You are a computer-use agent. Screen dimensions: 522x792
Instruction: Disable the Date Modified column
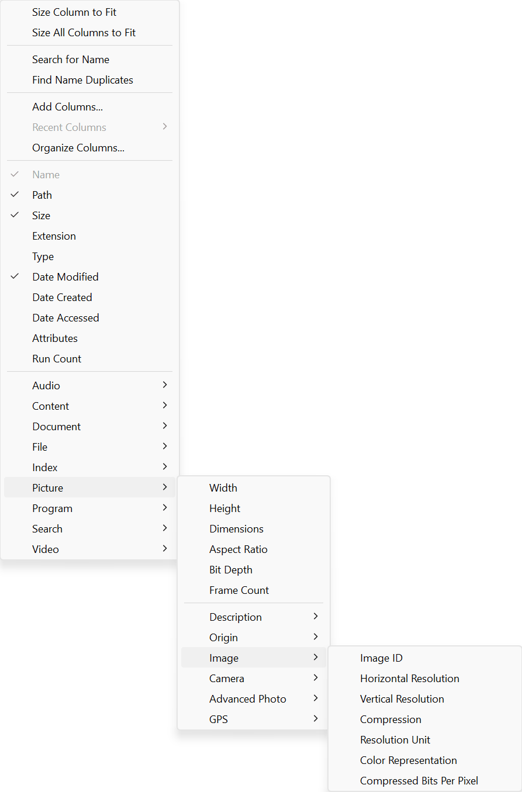[x=65, y=277]
